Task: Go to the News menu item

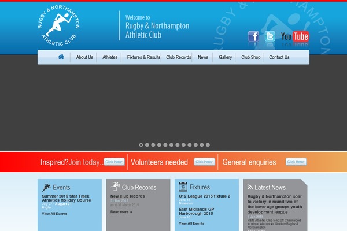Action: (203, 57)
